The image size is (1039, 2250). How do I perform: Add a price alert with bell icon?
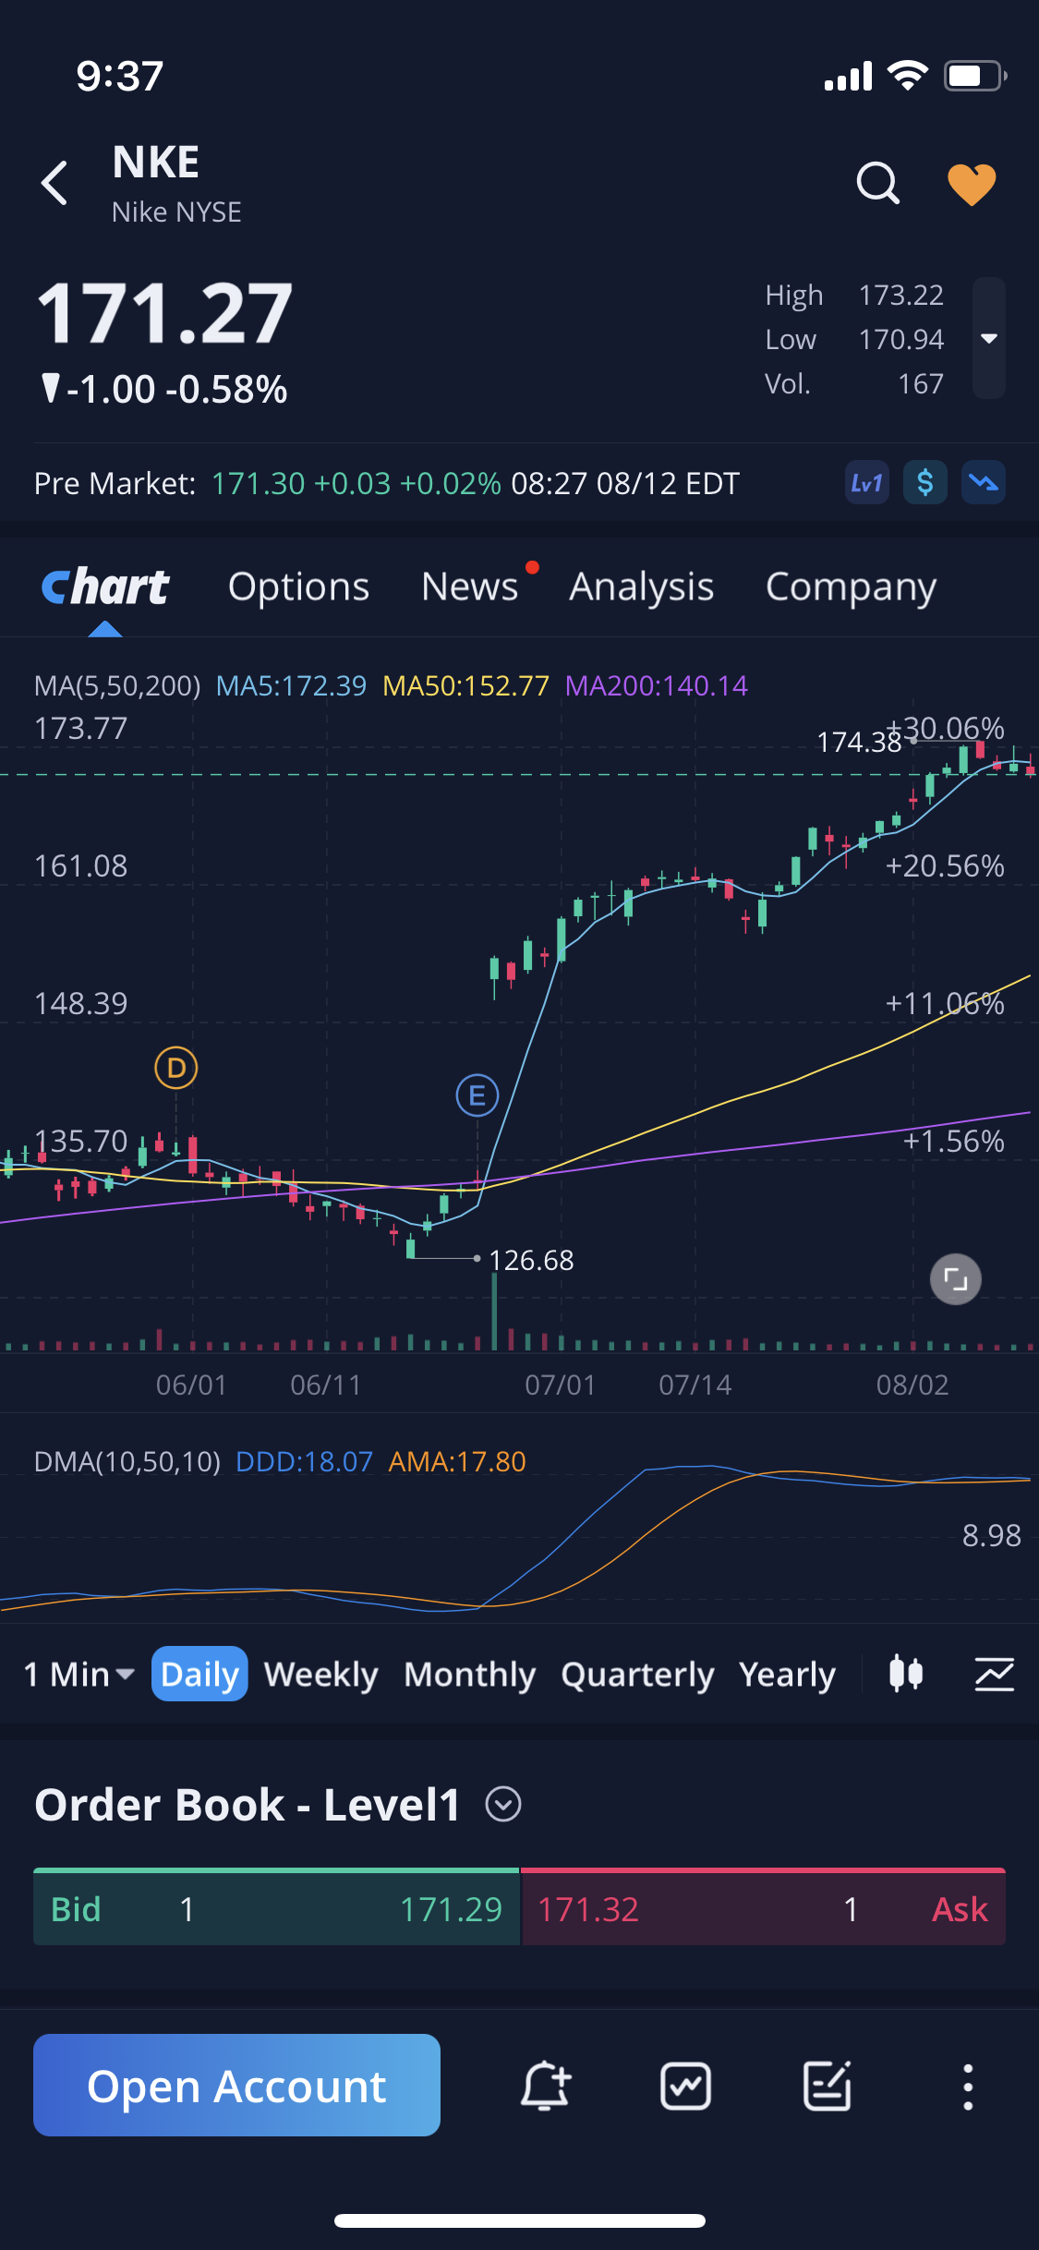pyautogui.click(x=545, y=2086)
